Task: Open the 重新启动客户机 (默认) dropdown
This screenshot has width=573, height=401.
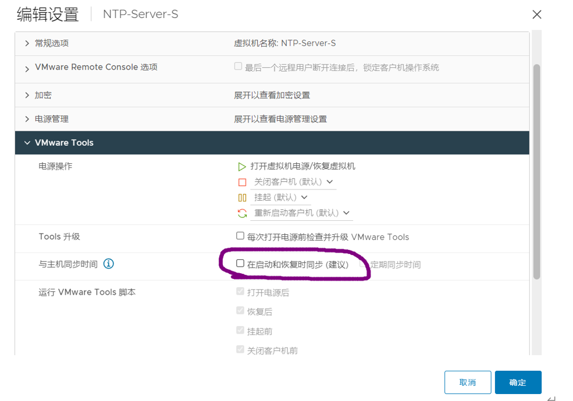Action: pyautogui.click(x=302, y=213)
